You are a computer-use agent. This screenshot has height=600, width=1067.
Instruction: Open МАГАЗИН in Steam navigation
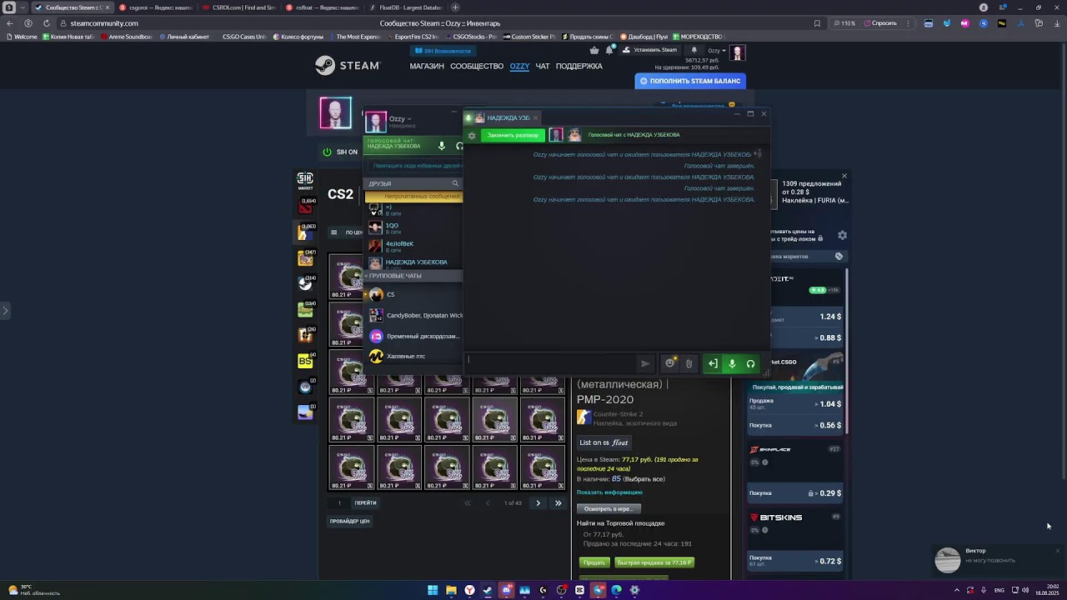[x=427, y=66]
